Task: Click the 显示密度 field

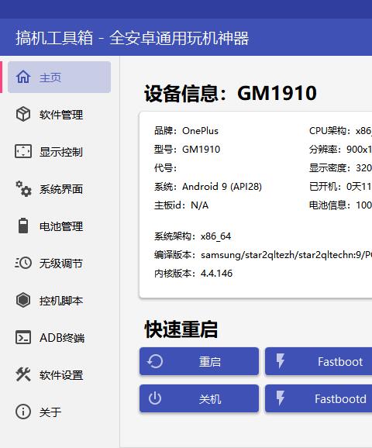Action: 340,168
